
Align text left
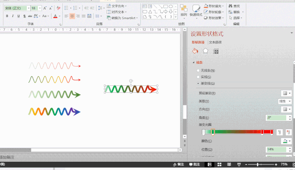[66, 16]
